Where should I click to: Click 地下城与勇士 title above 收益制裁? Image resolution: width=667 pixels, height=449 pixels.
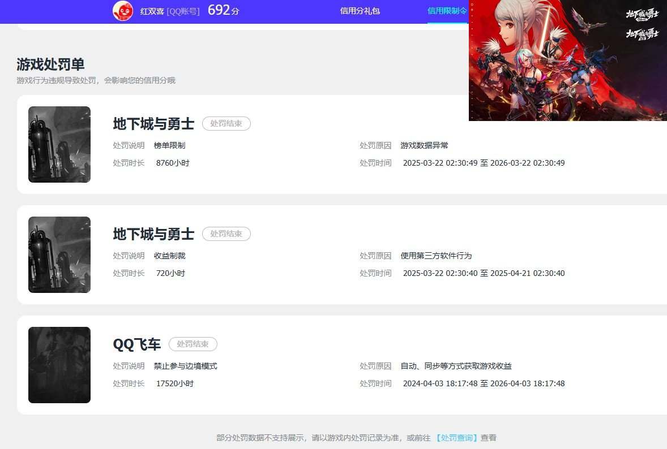153,234
